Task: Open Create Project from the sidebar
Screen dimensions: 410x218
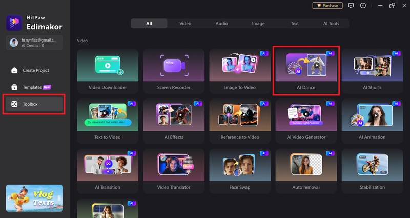Action: 34,70
